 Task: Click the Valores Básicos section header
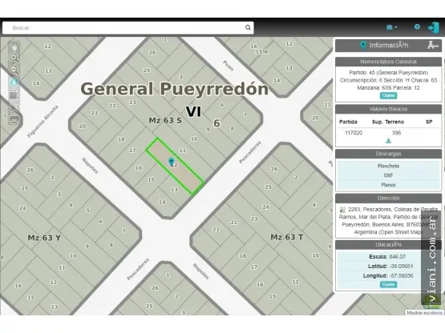(388, 109)
